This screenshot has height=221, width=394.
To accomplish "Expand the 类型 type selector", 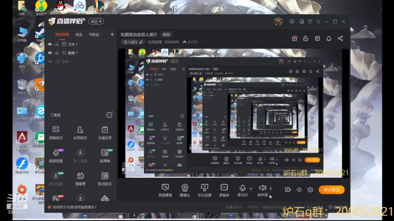I will [96, 22].
